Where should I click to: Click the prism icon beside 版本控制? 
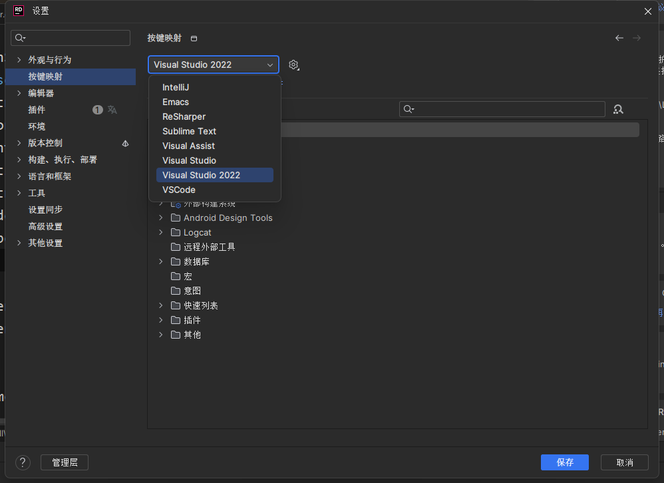126,142
